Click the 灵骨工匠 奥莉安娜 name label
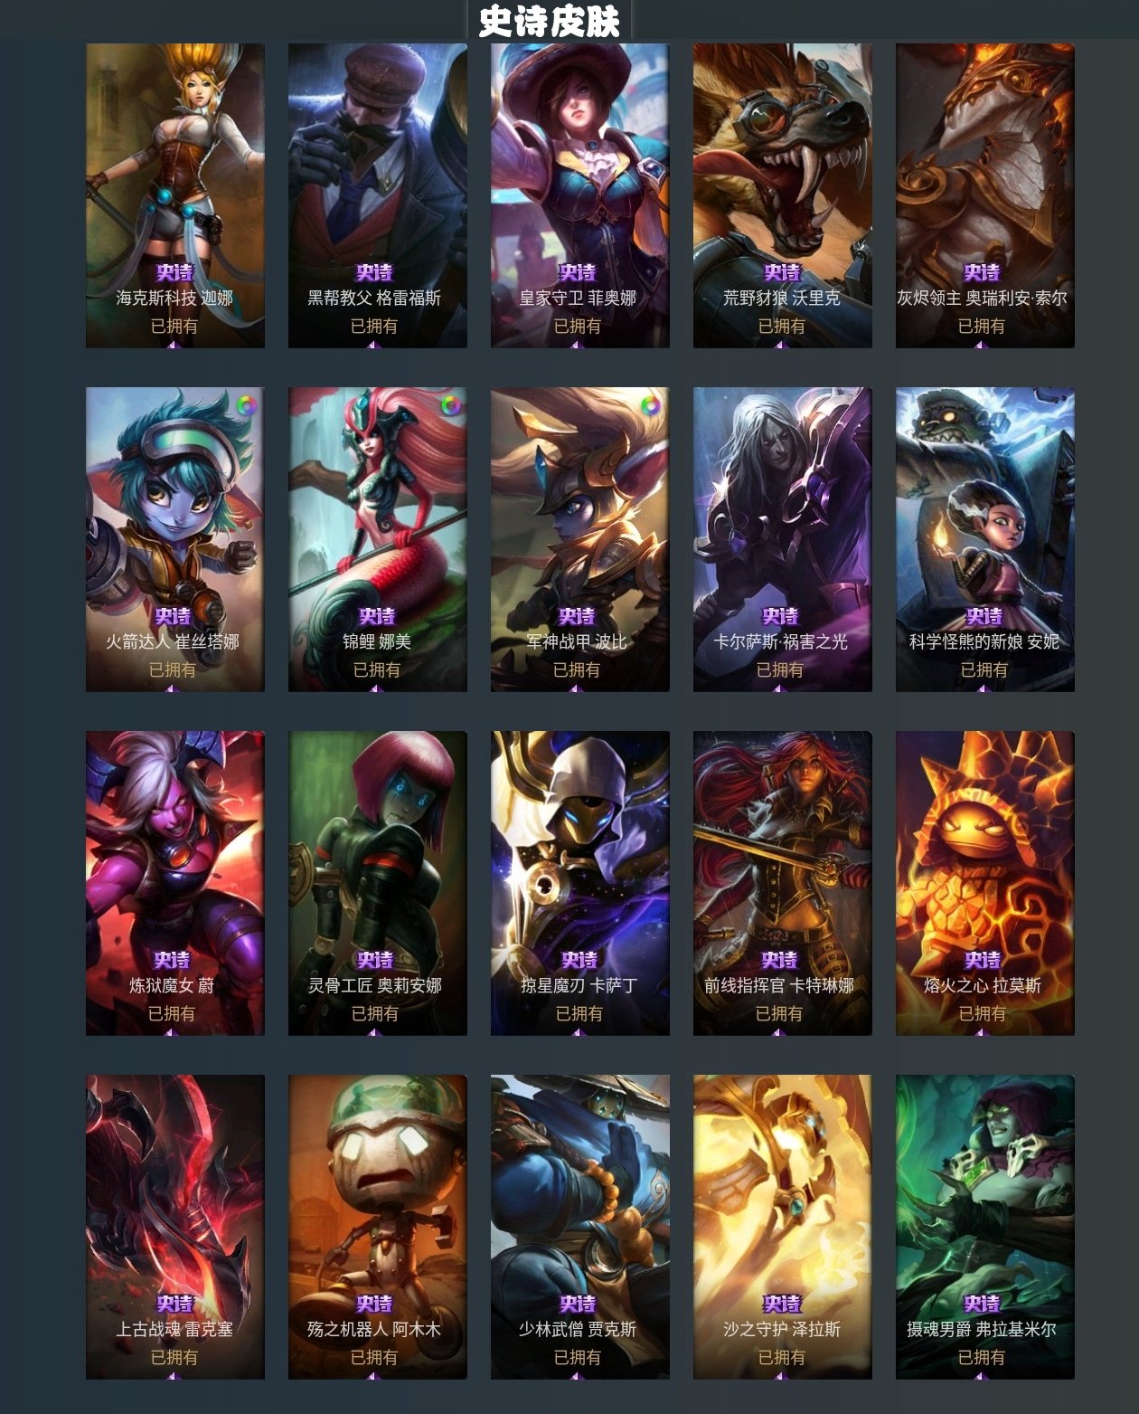This screenshot has width=1139, height=1414. point(375,985)
